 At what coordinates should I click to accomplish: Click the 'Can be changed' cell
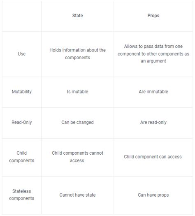[x=77, y=122]
